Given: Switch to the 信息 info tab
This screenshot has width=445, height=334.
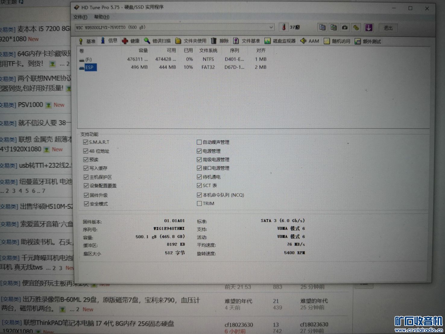Looking at the screenshot, I should pyautogui.click(x=109, y=41).
